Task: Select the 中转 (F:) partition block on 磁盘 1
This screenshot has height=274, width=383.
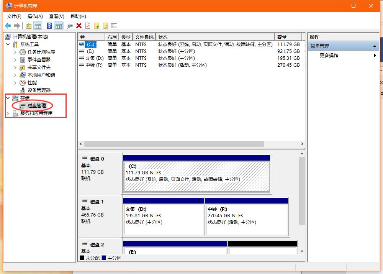Action: [247, 217]
